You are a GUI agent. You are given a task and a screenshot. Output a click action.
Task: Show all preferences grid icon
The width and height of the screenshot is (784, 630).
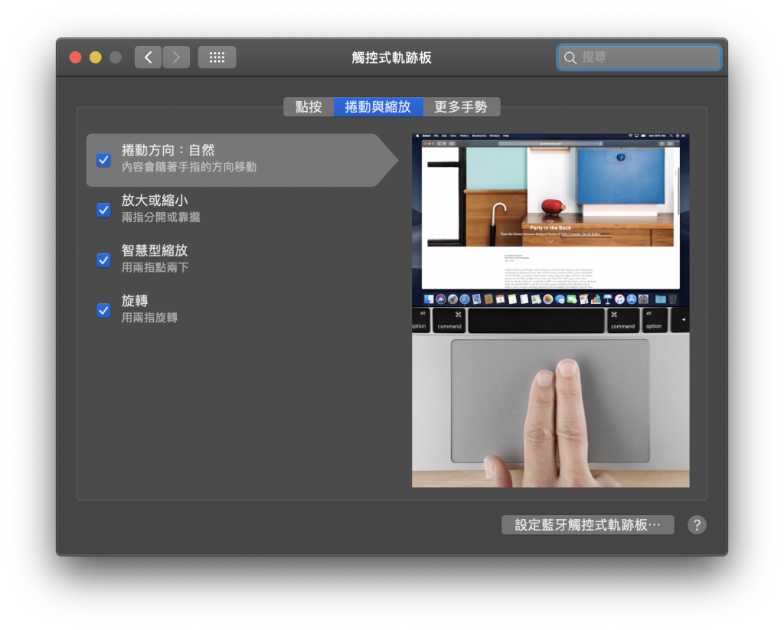[x=217, y=57]
